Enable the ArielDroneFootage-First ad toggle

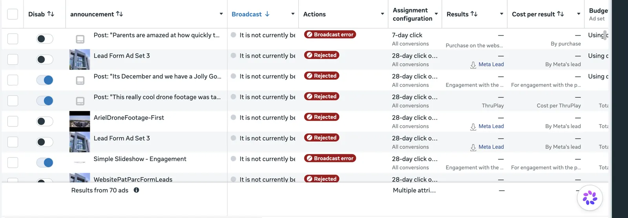(x=45, y=121)
